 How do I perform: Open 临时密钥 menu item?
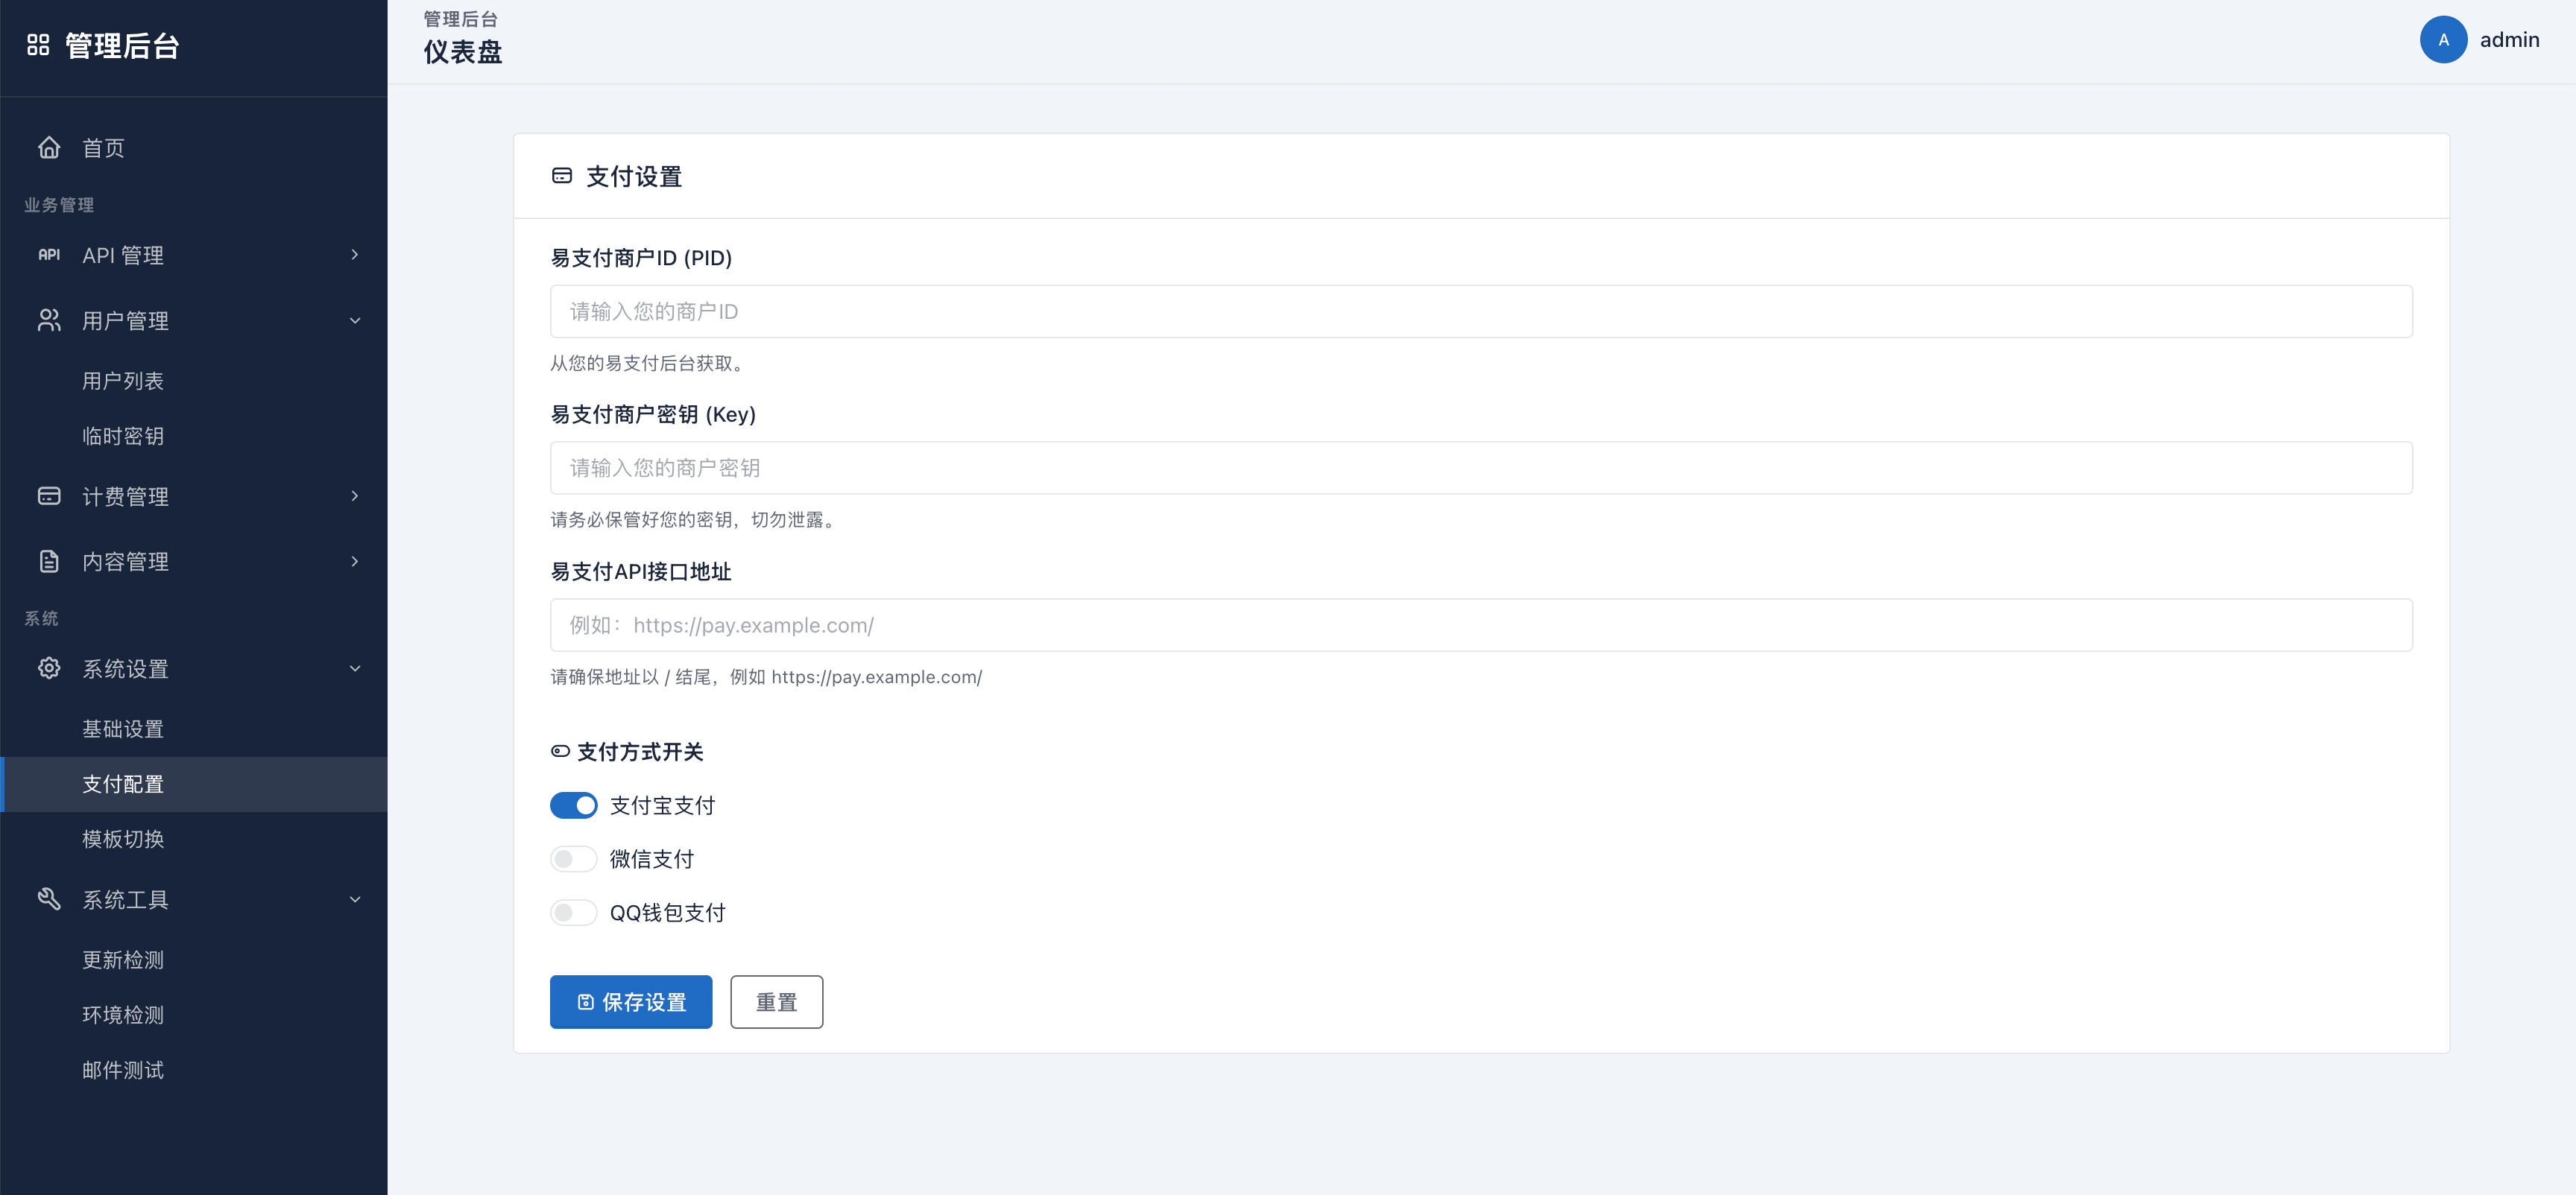coord(194,436)
